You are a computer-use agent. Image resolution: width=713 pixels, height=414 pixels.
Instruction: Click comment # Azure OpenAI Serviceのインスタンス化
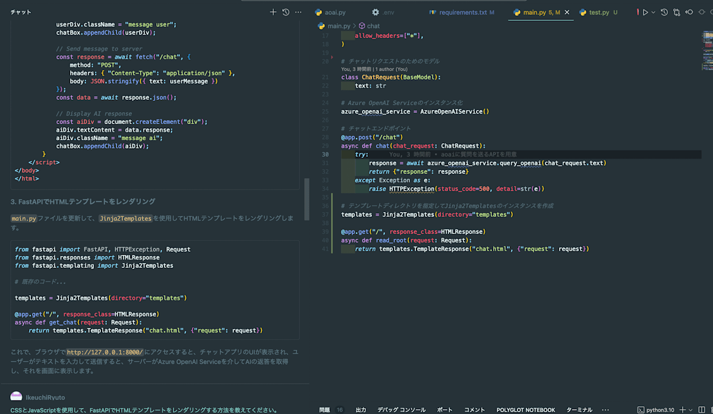[x=402, y=103]
